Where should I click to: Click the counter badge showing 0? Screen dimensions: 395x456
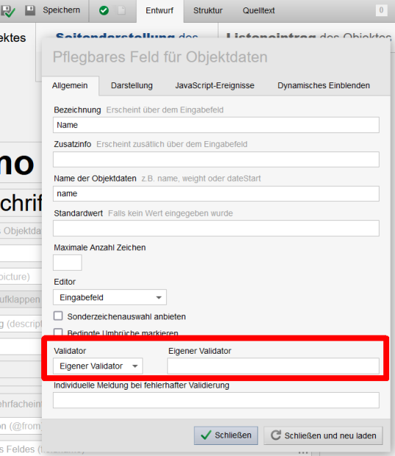[381, 10]
